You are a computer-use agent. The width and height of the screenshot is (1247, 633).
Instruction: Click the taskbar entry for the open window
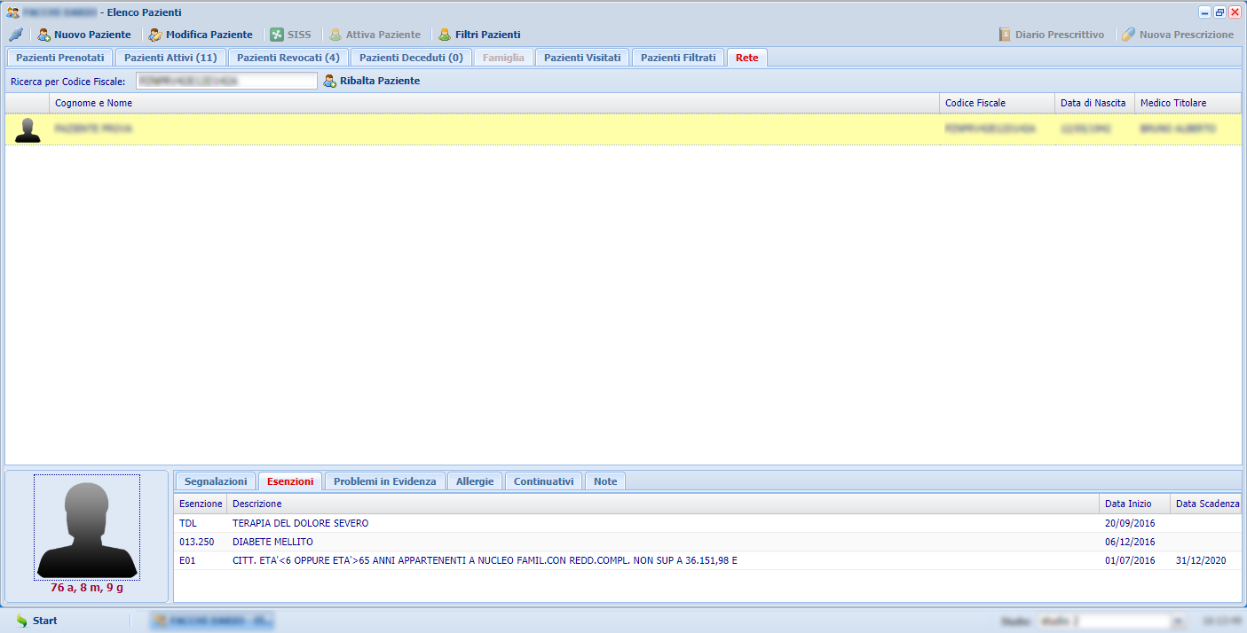pyautogui.click(x=212, y=621)
